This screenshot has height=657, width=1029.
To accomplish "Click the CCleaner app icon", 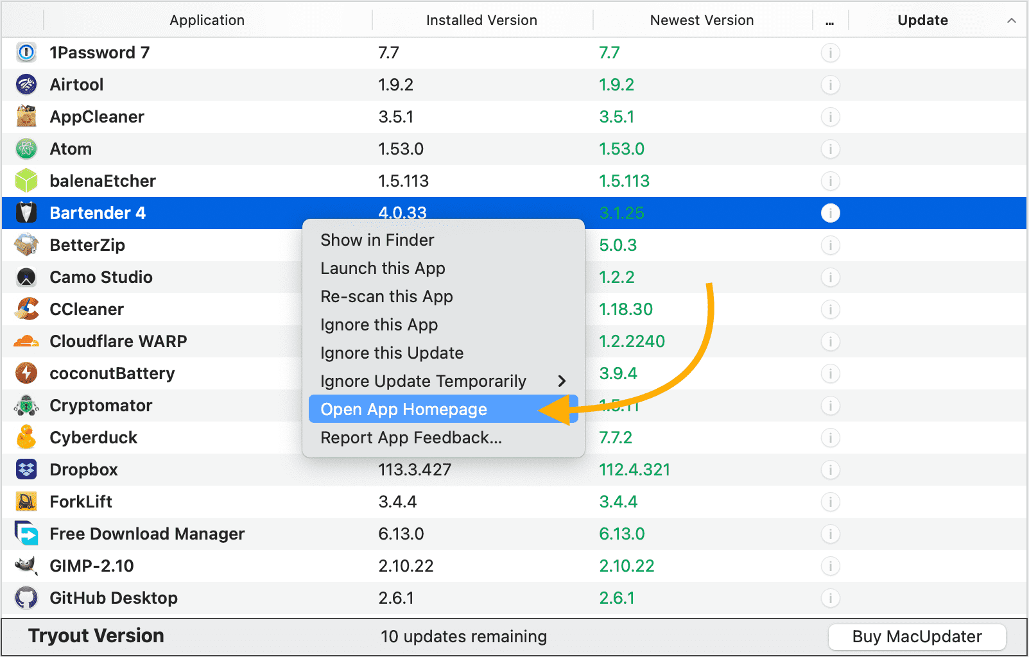I will [26, 309].
